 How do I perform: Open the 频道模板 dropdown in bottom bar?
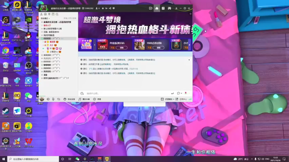pos(168,99)
